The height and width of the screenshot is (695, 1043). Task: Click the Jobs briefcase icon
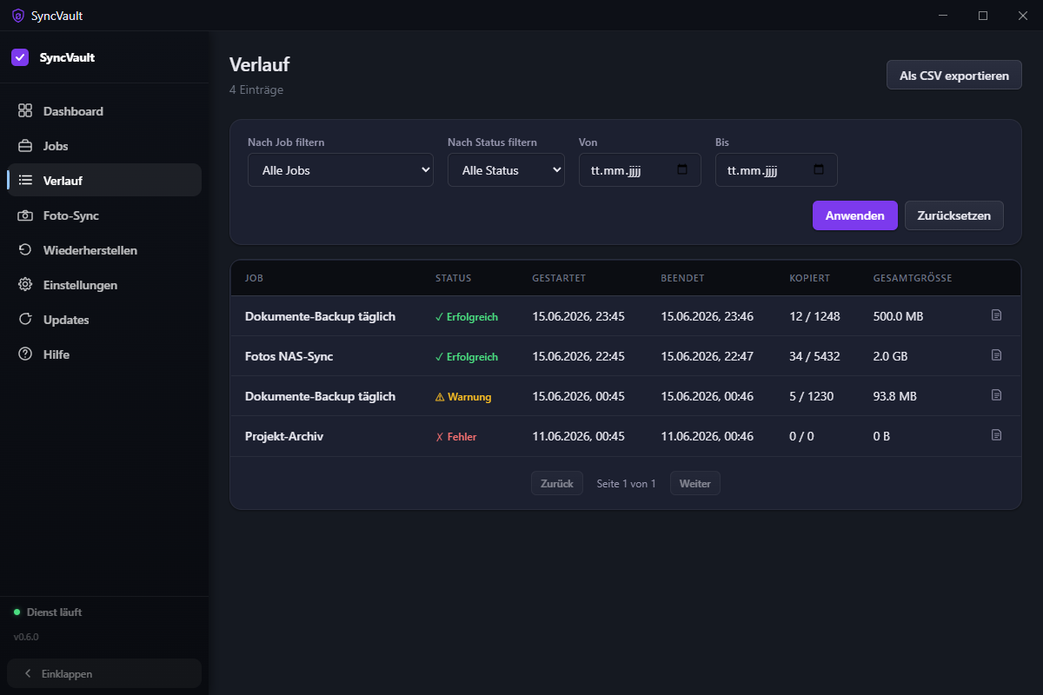click(x=25, y=146)
